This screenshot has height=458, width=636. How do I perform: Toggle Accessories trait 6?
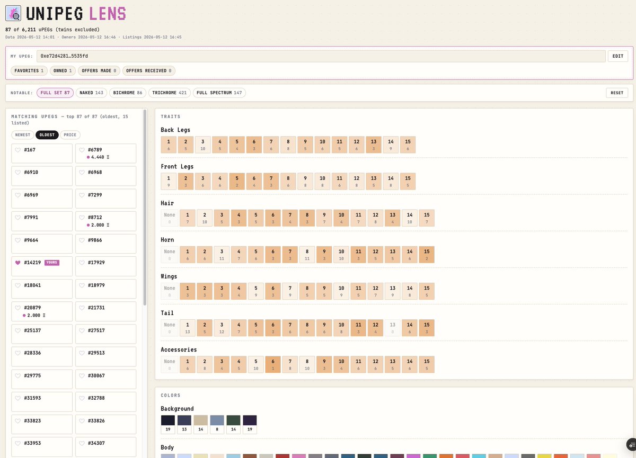(x=273, y=364)
